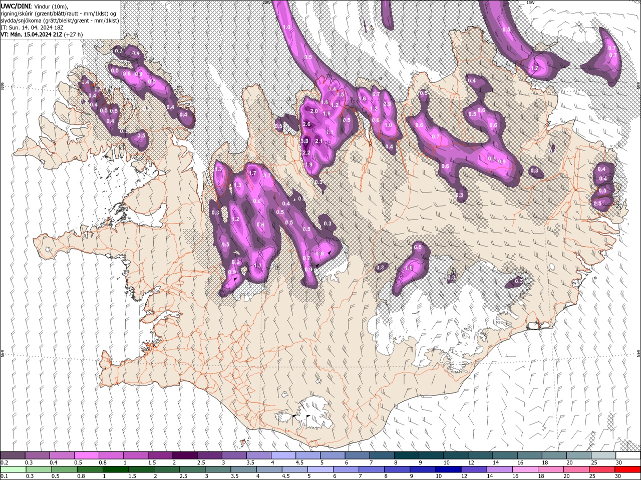Click the 15W longitude label at top
The height and width of the screenshot is (480, 641).
coord(531,2)
